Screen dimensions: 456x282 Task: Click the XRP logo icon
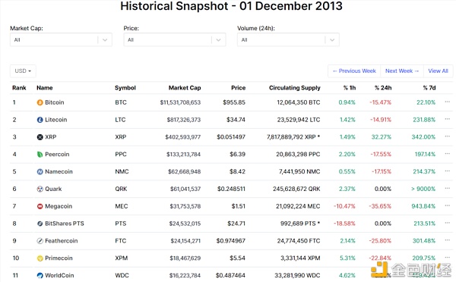pos(40,137)
